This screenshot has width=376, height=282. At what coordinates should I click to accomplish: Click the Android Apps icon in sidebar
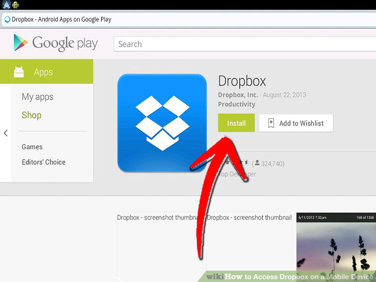pos(19,72)
